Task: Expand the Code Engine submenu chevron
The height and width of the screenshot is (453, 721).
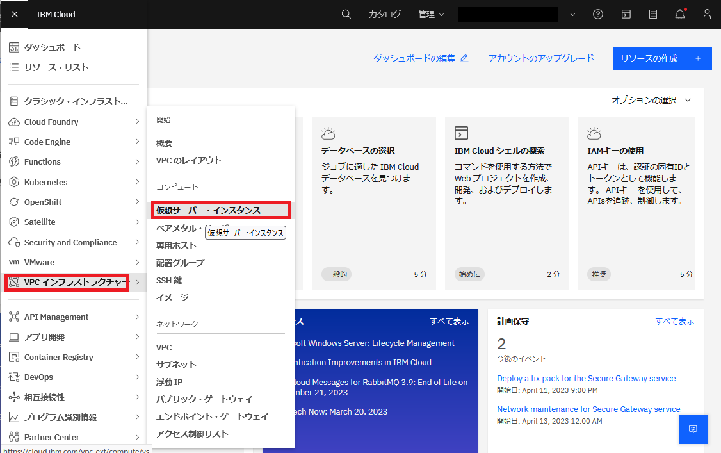Action: 137,141
